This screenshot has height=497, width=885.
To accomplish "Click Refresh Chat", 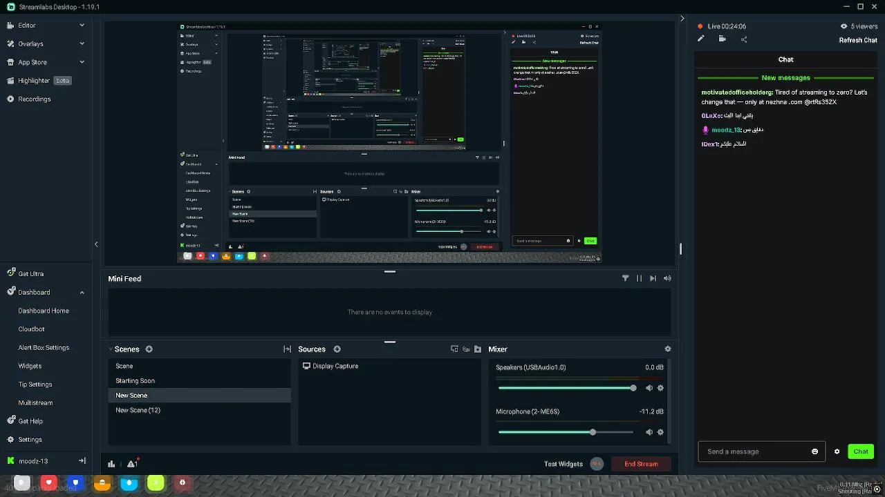I will (x=858, y=40).
